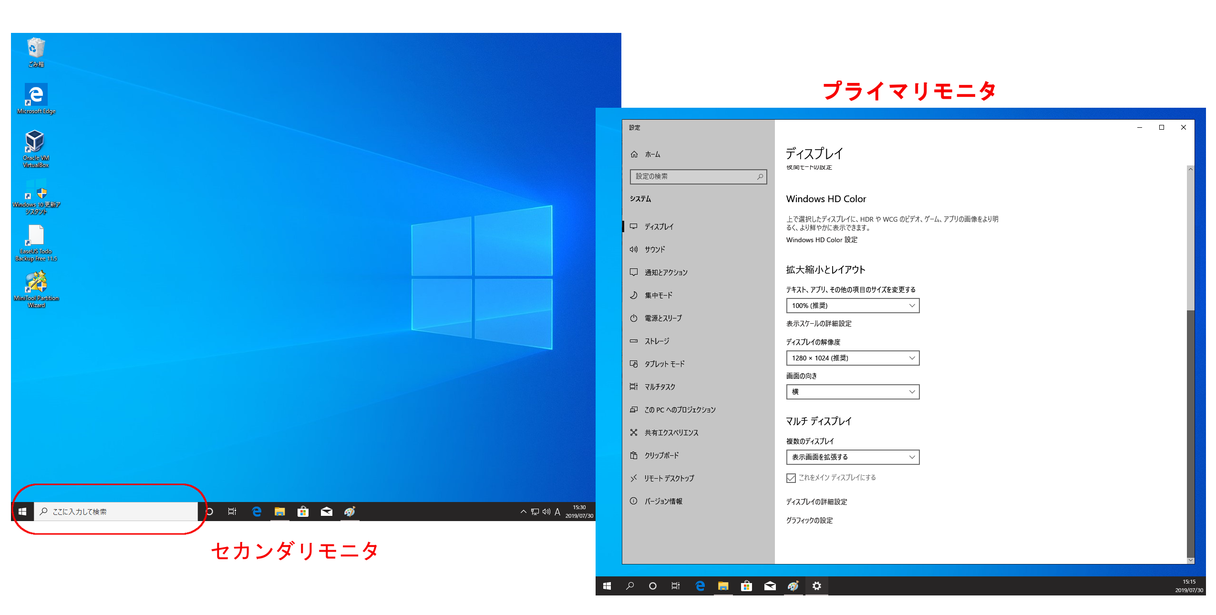This screenshot has width=1216, height=615.
Task: Open Microsoft Store from primary taskbar
Action: click(746, 586)
